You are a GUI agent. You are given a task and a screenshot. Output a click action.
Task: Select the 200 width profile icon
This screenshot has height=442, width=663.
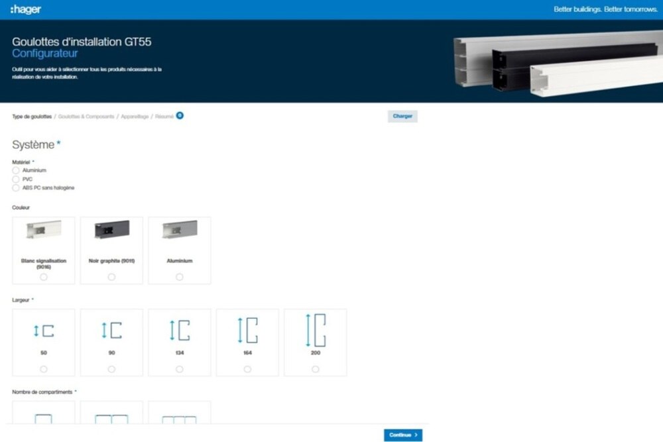[x=316, y=330]
